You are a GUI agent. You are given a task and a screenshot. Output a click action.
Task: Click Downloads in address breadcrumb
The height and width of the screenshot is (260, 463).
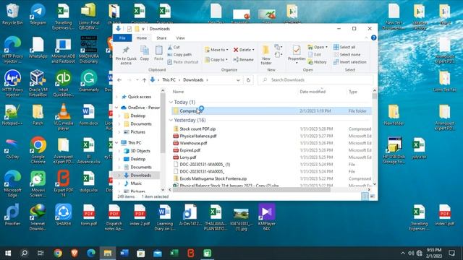click(x=193, y=80)
